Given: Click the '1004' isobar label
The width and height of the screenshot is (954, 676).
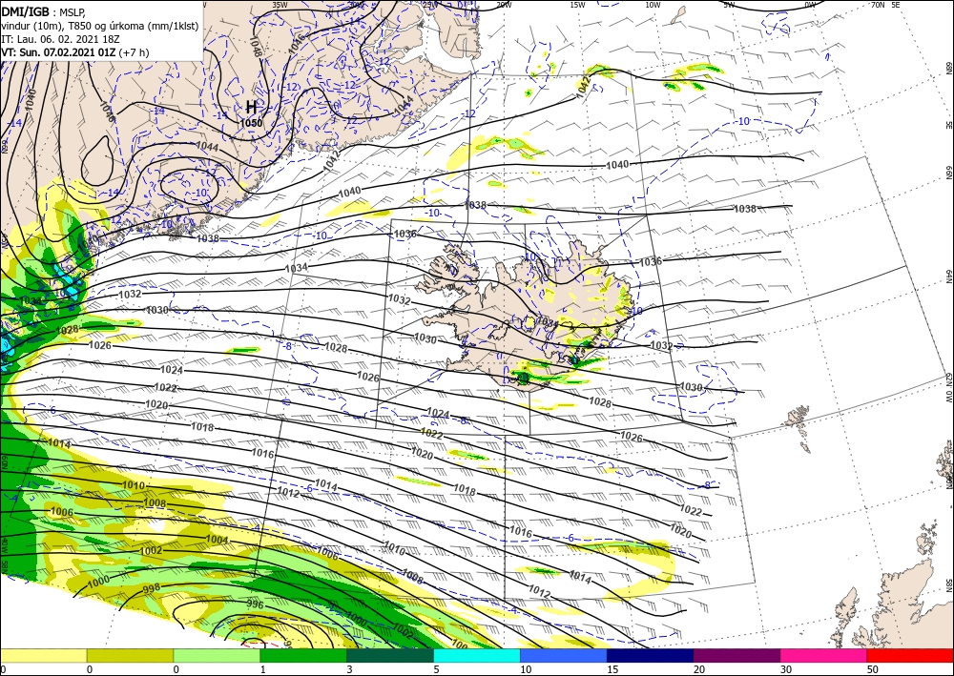Looking at the screenshot, I should [218, 540].
